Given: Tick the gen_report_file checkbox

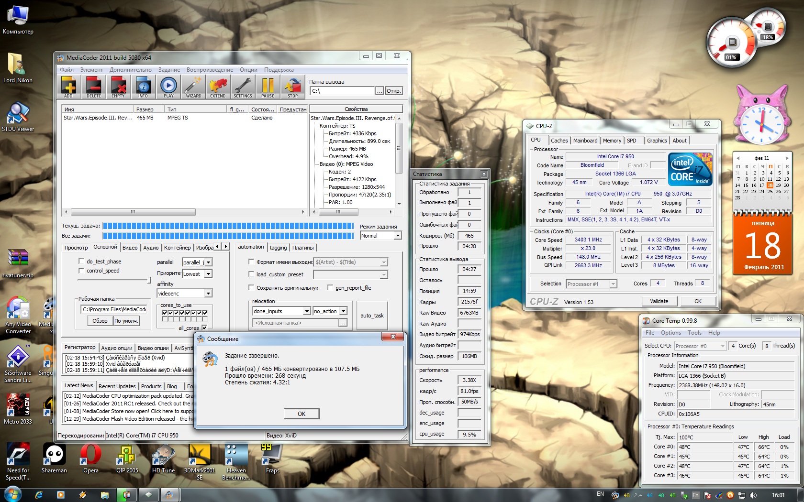Looking at the screenshot, I should point(330,288).
